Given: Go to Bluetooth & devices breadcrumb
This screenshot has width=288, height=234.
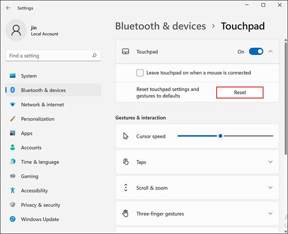Looking at the screenshot, I should pyautogui.click(x=160, y=26).
